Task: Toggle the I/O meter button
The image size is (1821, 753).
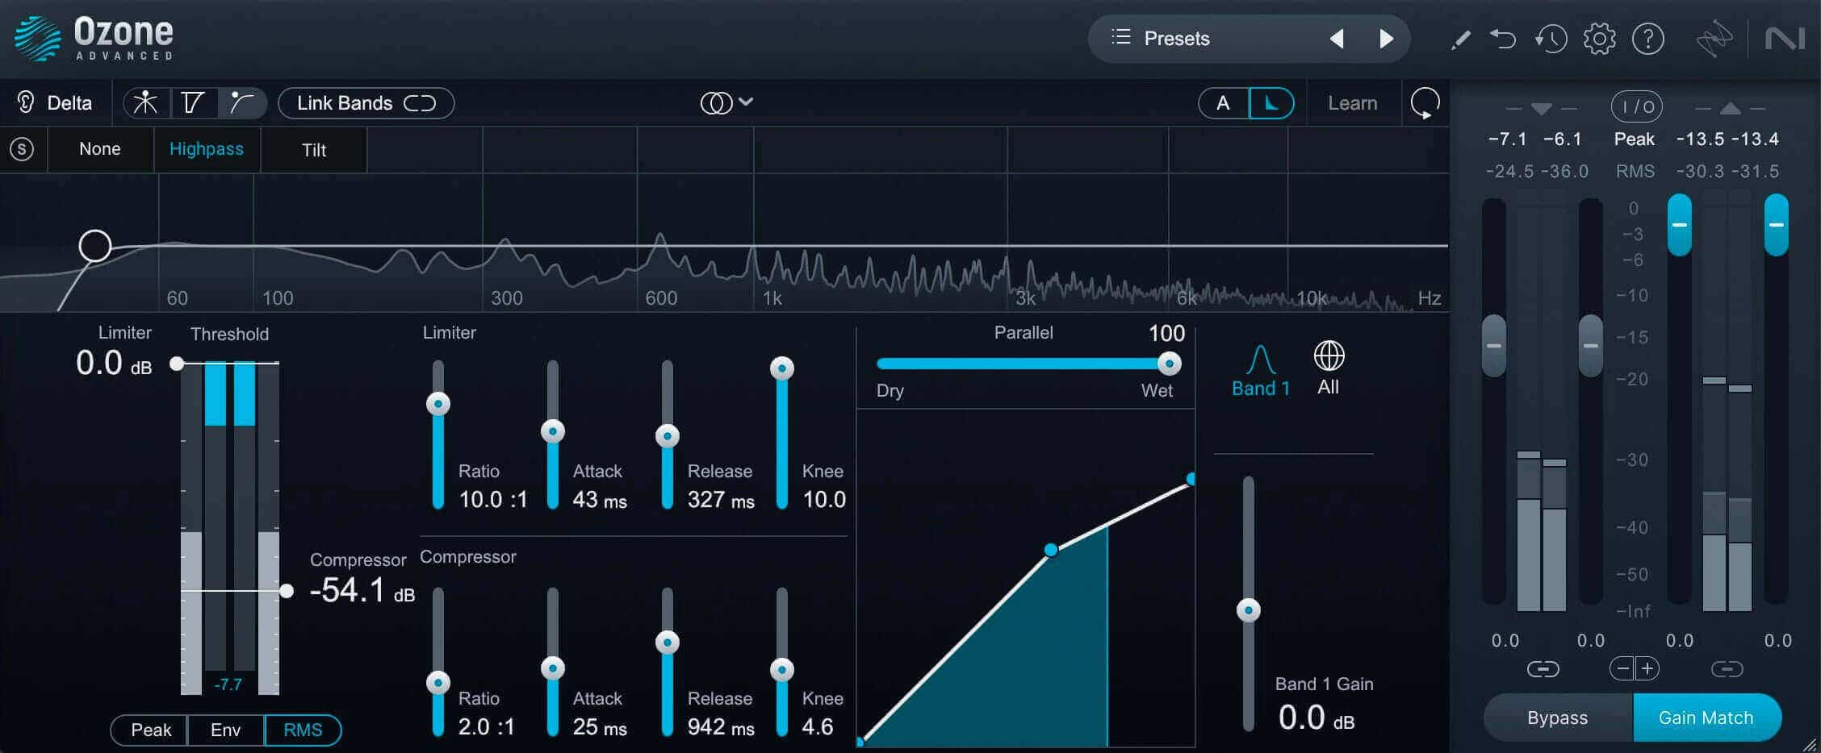Action: [x=1636, y=106]
